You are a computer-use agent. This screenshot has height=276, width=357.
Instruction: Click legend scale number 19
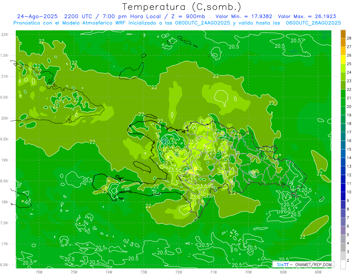tap(349, 115)
